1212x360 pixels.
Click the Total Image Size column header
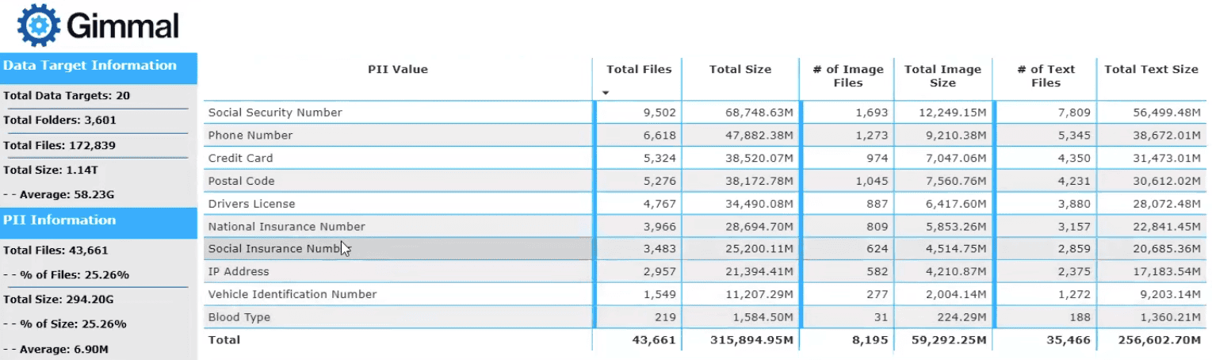tap(942, 76)
